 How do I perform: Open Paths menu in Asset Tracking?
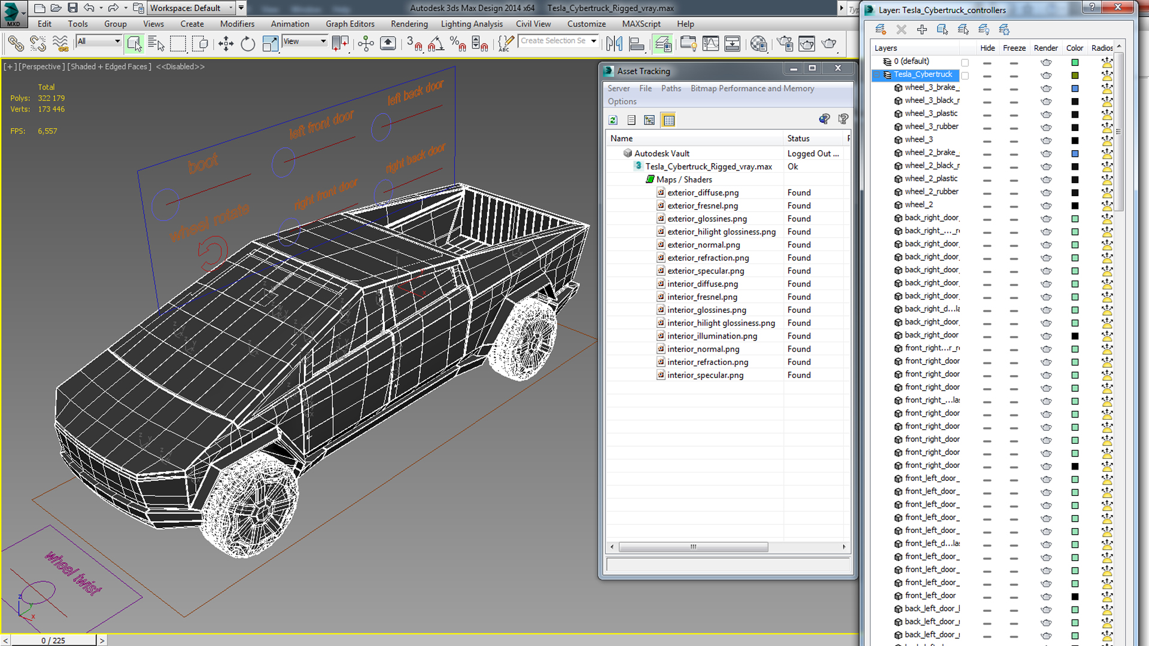(671, 89)
